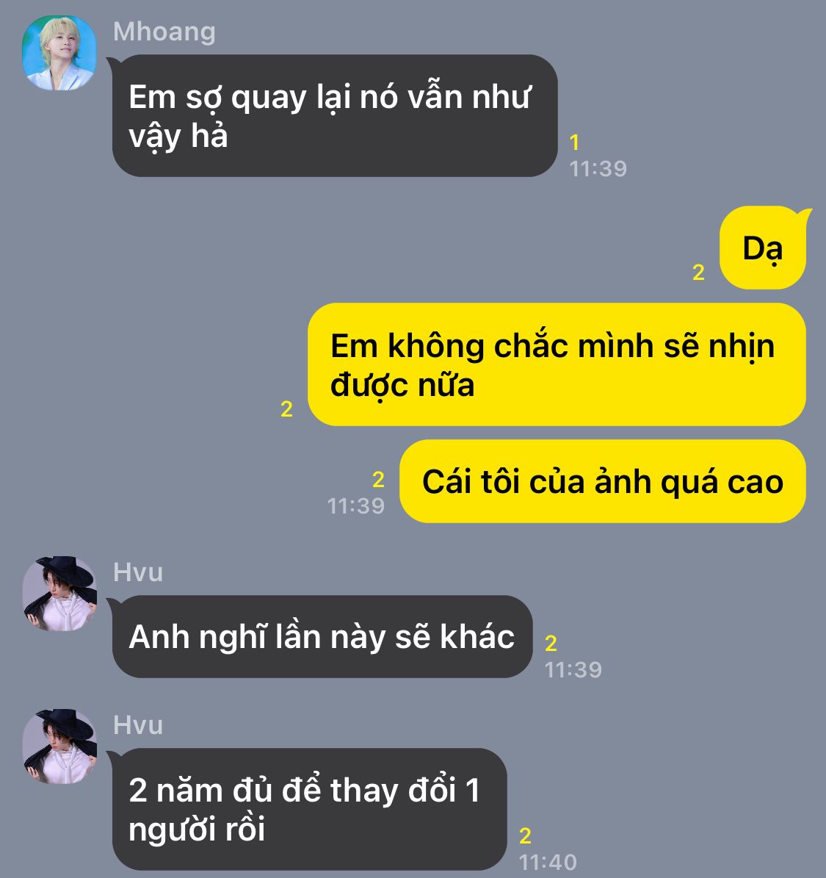Tap the 11:39 timestamp under Mhoang's message
The height and width of the screenshot is (878, 826).
coord(598,168)
